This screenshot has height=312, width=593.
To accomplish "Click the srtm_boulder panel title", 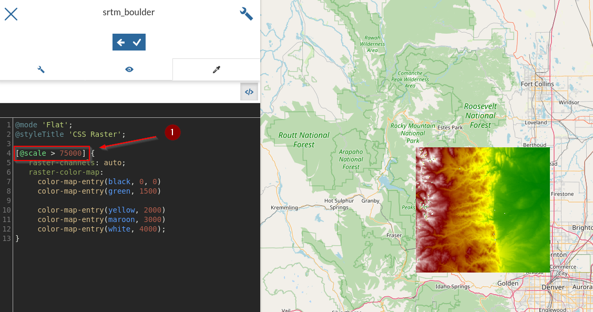I will point(129,12).
